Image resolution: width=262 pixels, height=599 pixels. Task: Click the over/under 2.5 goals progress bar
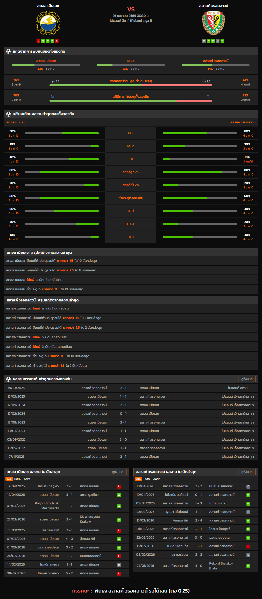(131, 85)
